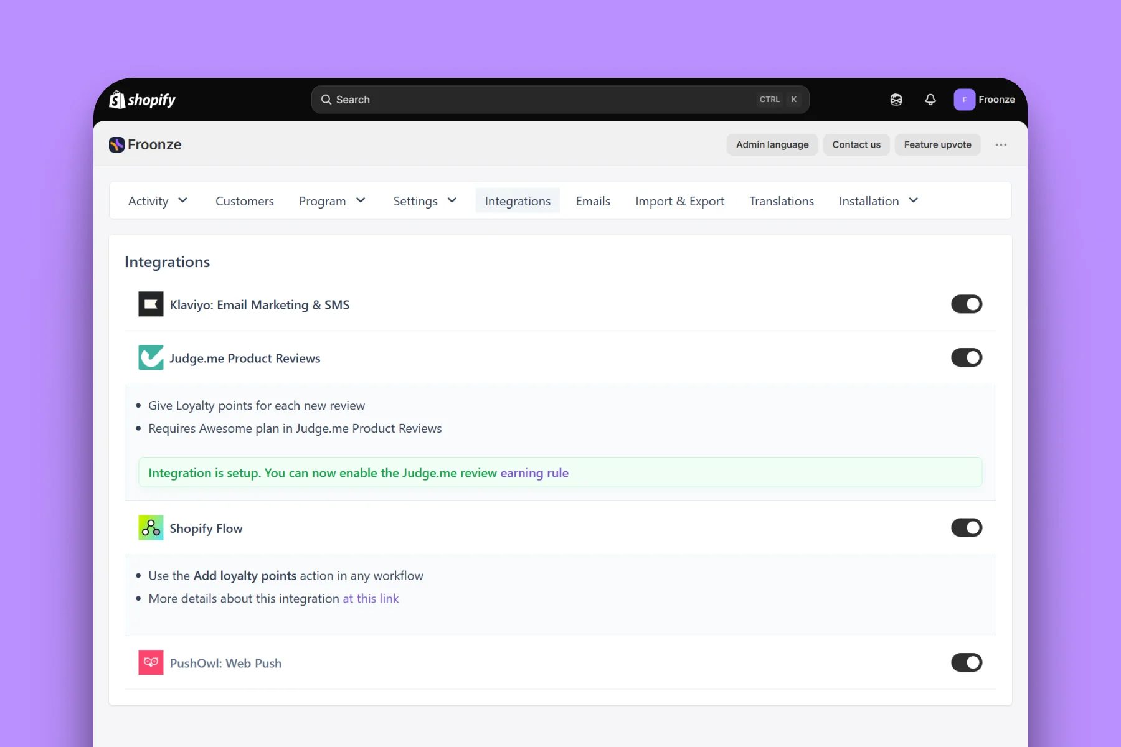Click the Shopify Flow integration icon
1121x747 pixels.
coord(151,528)
